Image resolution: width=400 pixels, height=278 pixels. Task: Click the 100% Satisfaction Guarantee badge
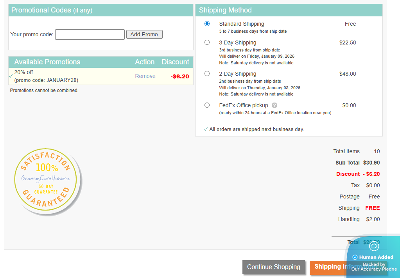[x=47, y=182]
